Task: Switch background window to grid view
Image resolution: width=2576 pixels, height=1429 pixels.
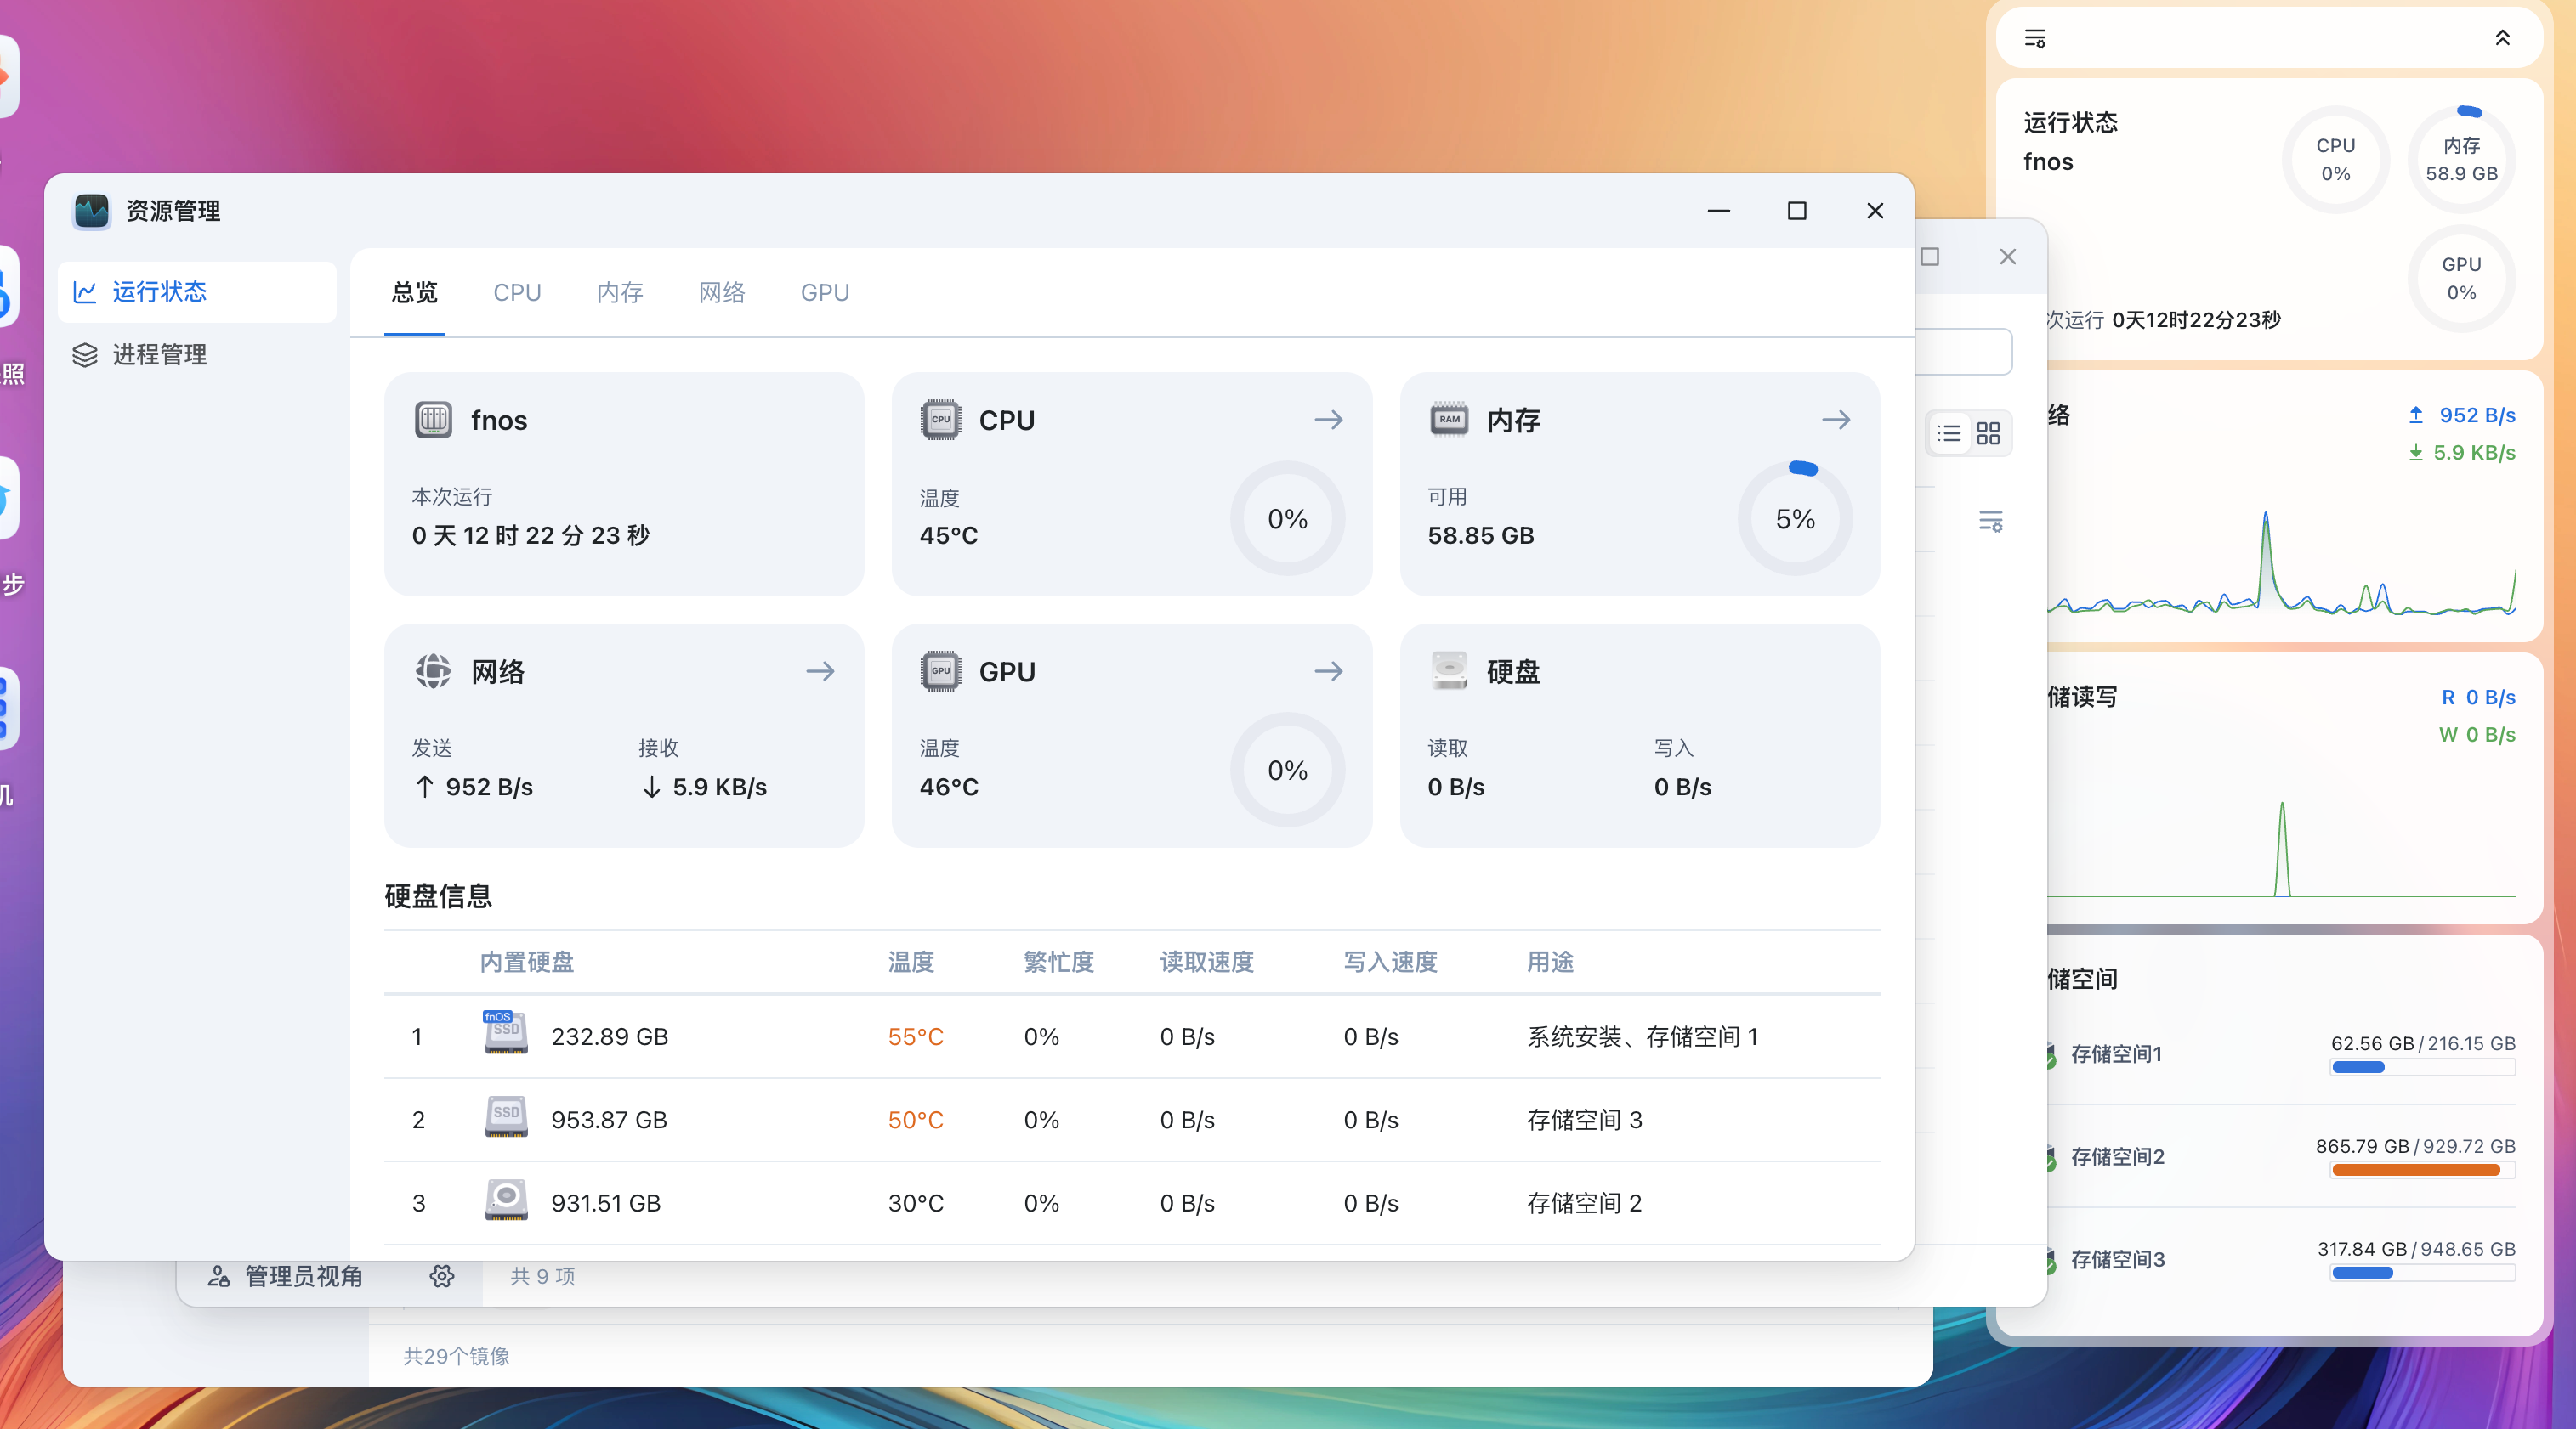Action: click(x=1989, y=433)
